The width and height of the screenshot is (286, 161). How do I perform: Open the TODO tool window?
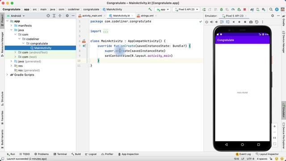(x=25, y=154)
